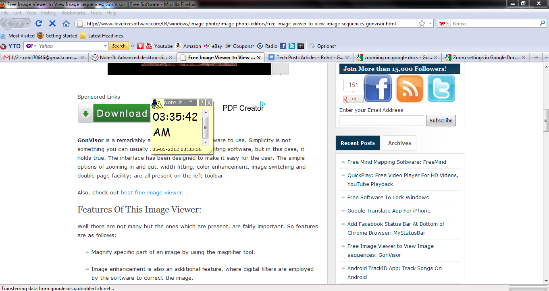Click the page icon beside the URL
This screenshot has width=549, height=291.
pos(79,24)
